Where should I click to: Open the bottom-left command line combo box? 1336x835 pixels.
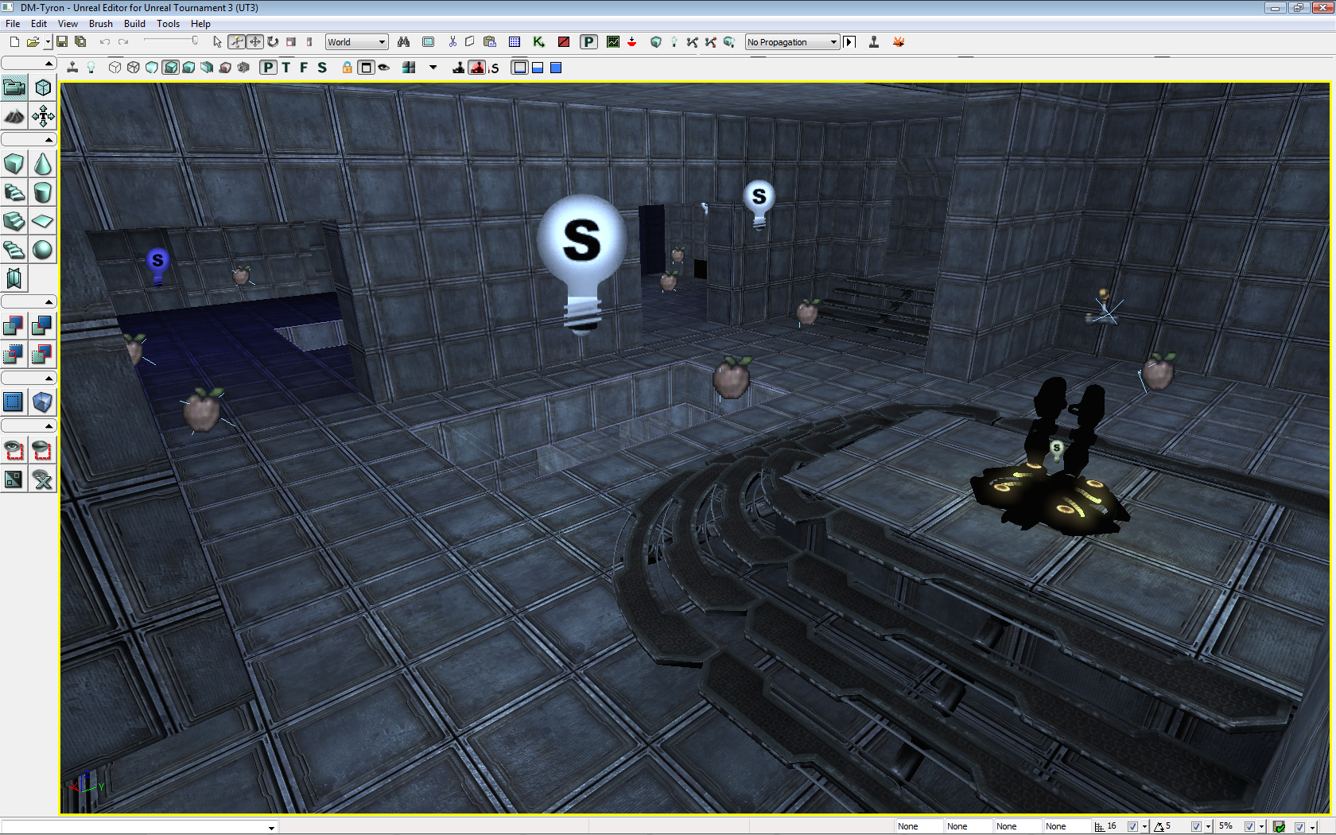(x=139, y=827)
